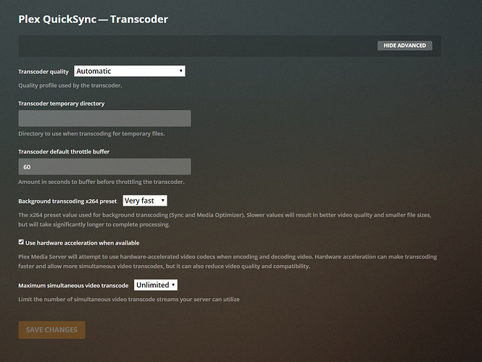
Task: Focus the Transcoder temporary directory field
Action: 104,118
